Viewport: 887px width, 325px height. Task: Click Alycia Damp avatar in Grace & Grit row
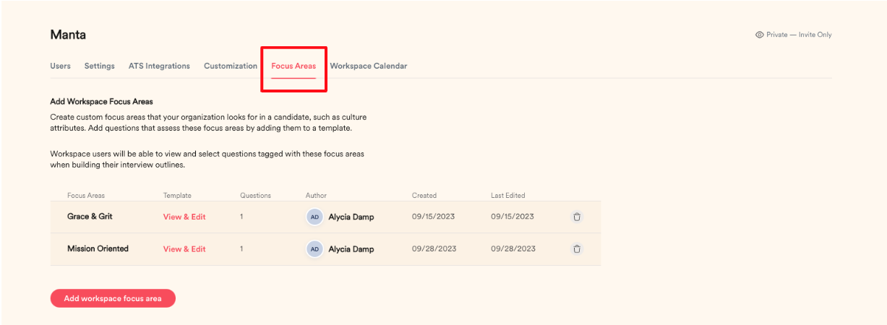click(x=314, y=217)
